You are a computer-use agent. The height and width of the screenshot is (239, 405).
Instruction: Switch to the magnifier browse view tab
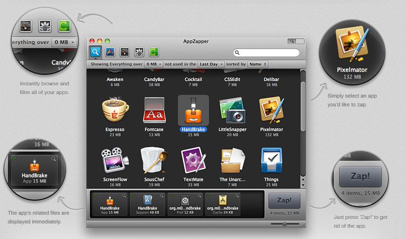tap(95, 52)
